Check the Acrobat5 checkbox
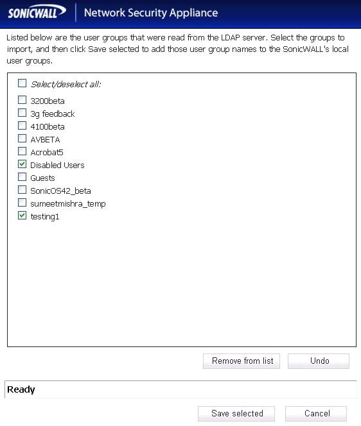The image size is (361, 426). pos(22,151)
